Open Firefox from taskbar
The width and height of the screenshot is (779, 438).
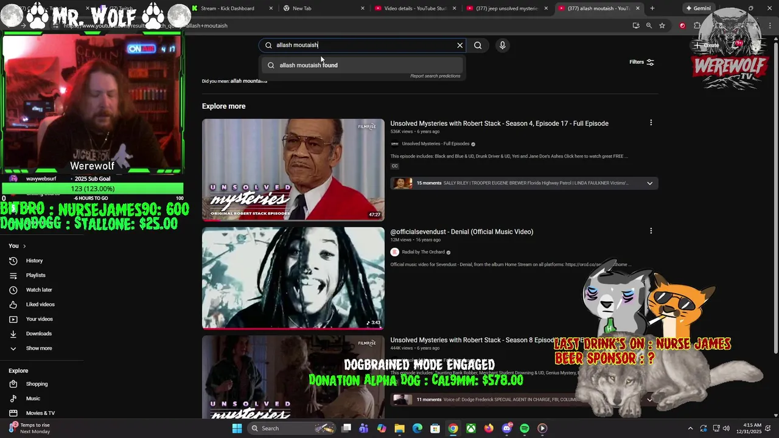click(489, 428)
